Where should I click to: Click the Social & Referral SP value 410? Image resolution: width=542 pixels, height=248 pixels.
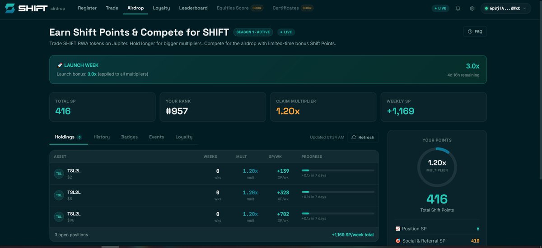tap(475, 241)
